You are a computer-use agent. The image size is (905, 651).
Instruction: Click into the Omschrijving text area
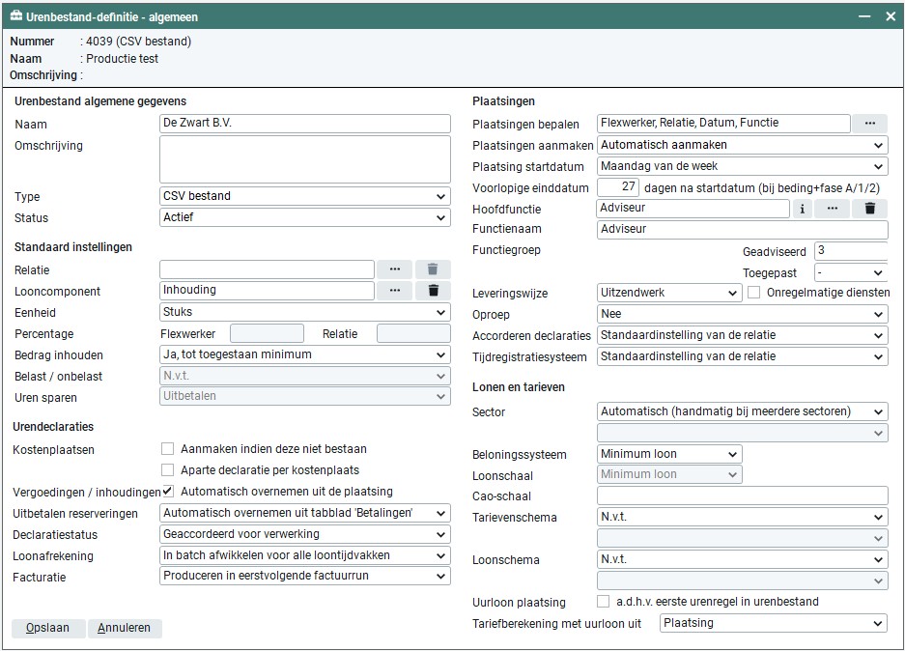coord(305,159)
